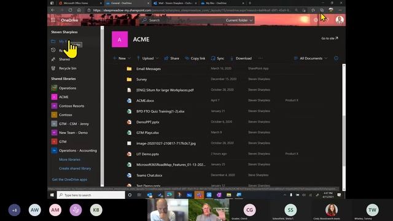The width and height of the screenshot is (393, 221).
Task: Open the LIT Demo.pptx file
Action: [x=147, y=154]
